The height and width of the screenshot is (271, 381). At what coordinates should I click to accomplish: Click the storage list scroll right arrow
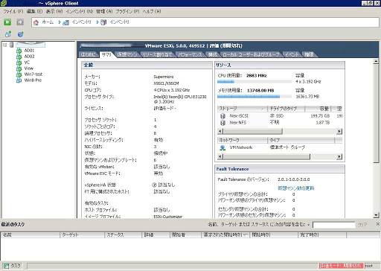[x=339, y=131]
